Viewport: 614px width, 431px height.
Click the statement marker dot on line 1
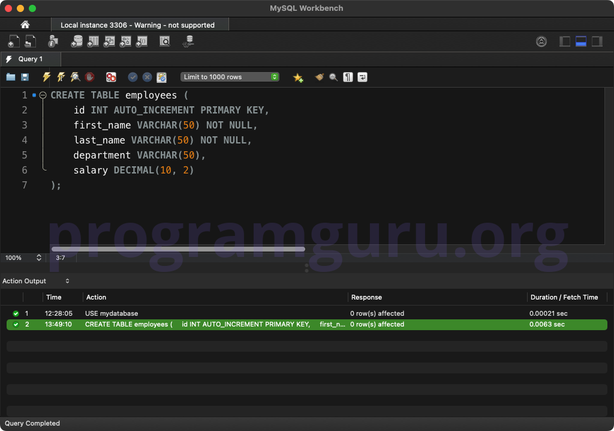pyautogui.click(x=34, y=95)
